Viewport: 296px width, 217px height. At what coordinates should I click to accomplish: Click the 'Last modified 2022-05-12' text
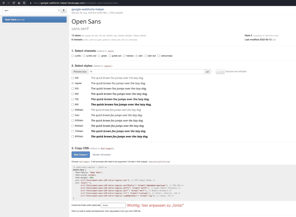(258, 40)
